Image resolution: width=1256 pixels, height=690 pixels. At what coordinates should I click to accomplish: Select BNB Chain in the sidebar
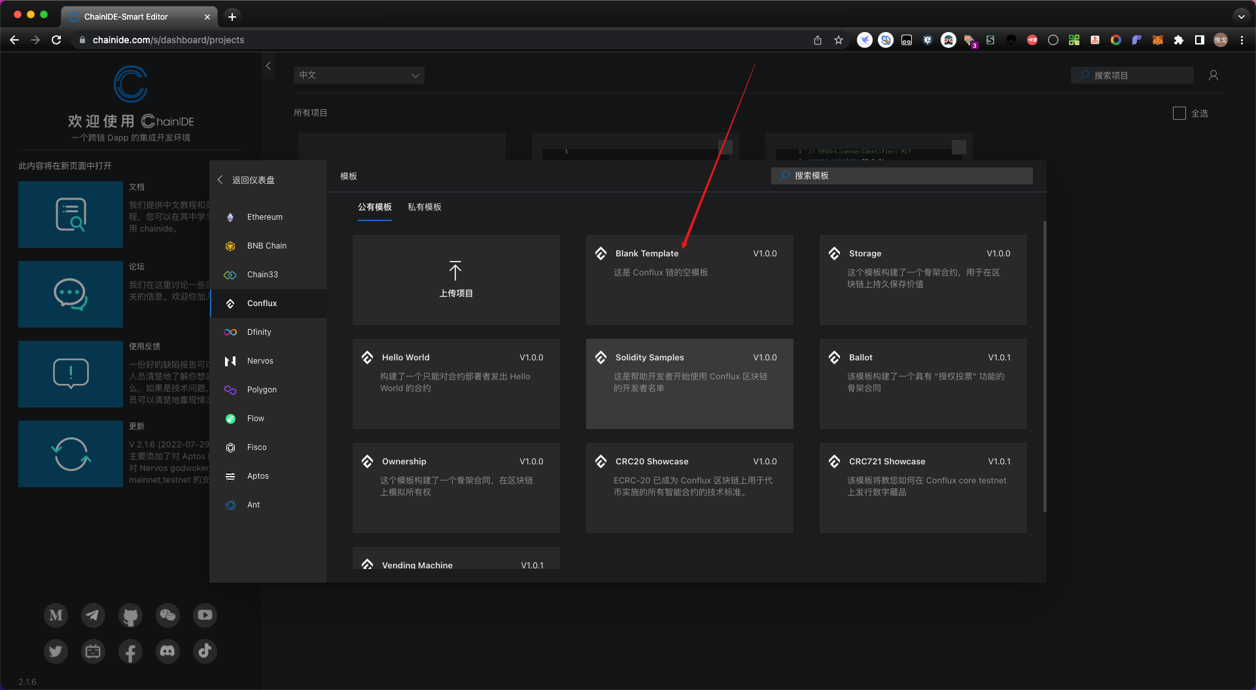(268, 246)
